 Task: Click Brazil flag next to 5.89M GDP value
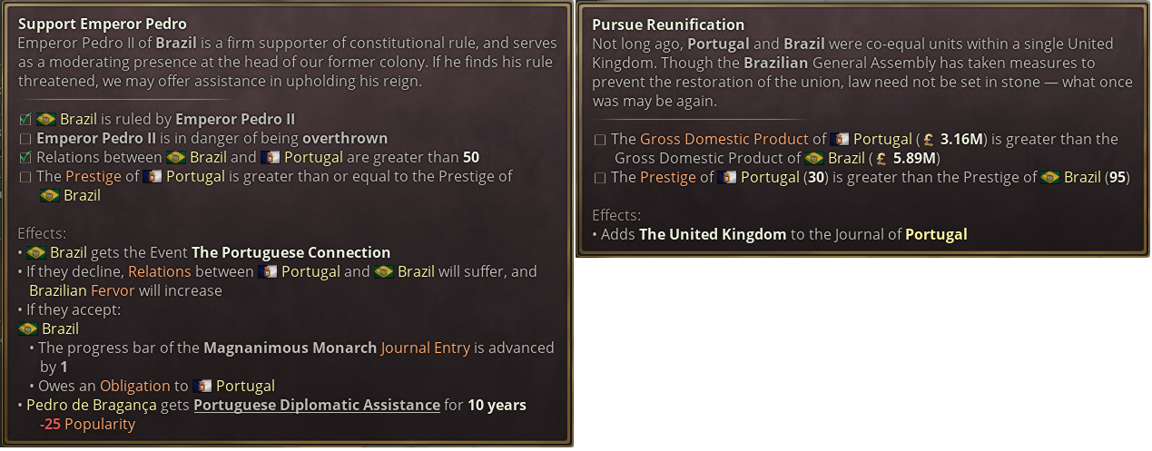point(814,158)
